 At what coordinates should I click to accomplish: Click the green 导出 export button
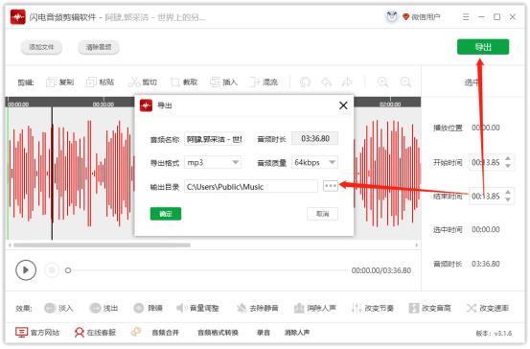click(483, 47)
